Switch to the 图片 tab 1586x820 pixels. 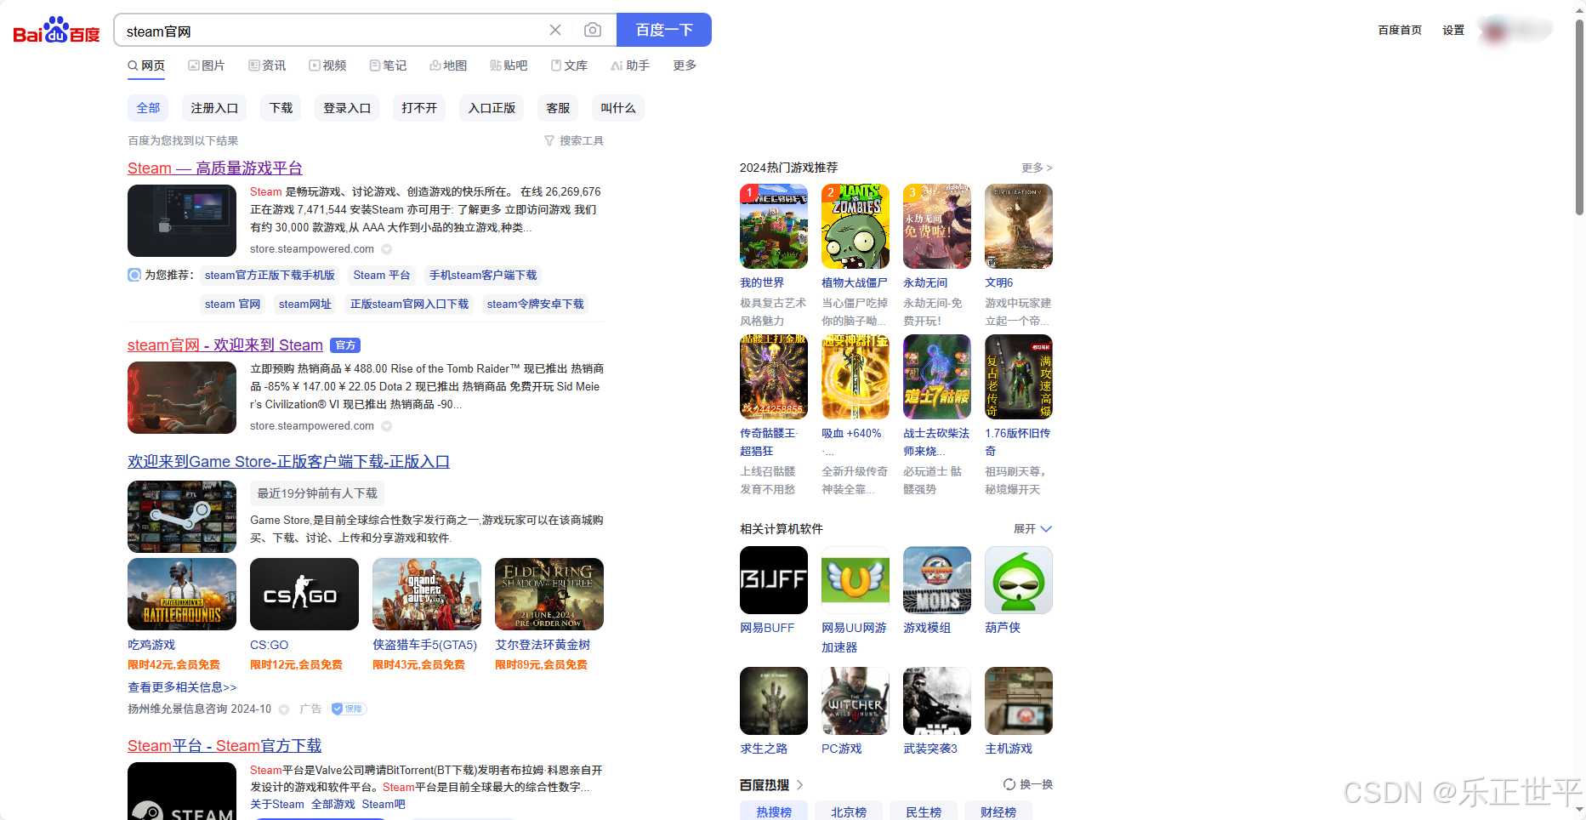(207, 65)
